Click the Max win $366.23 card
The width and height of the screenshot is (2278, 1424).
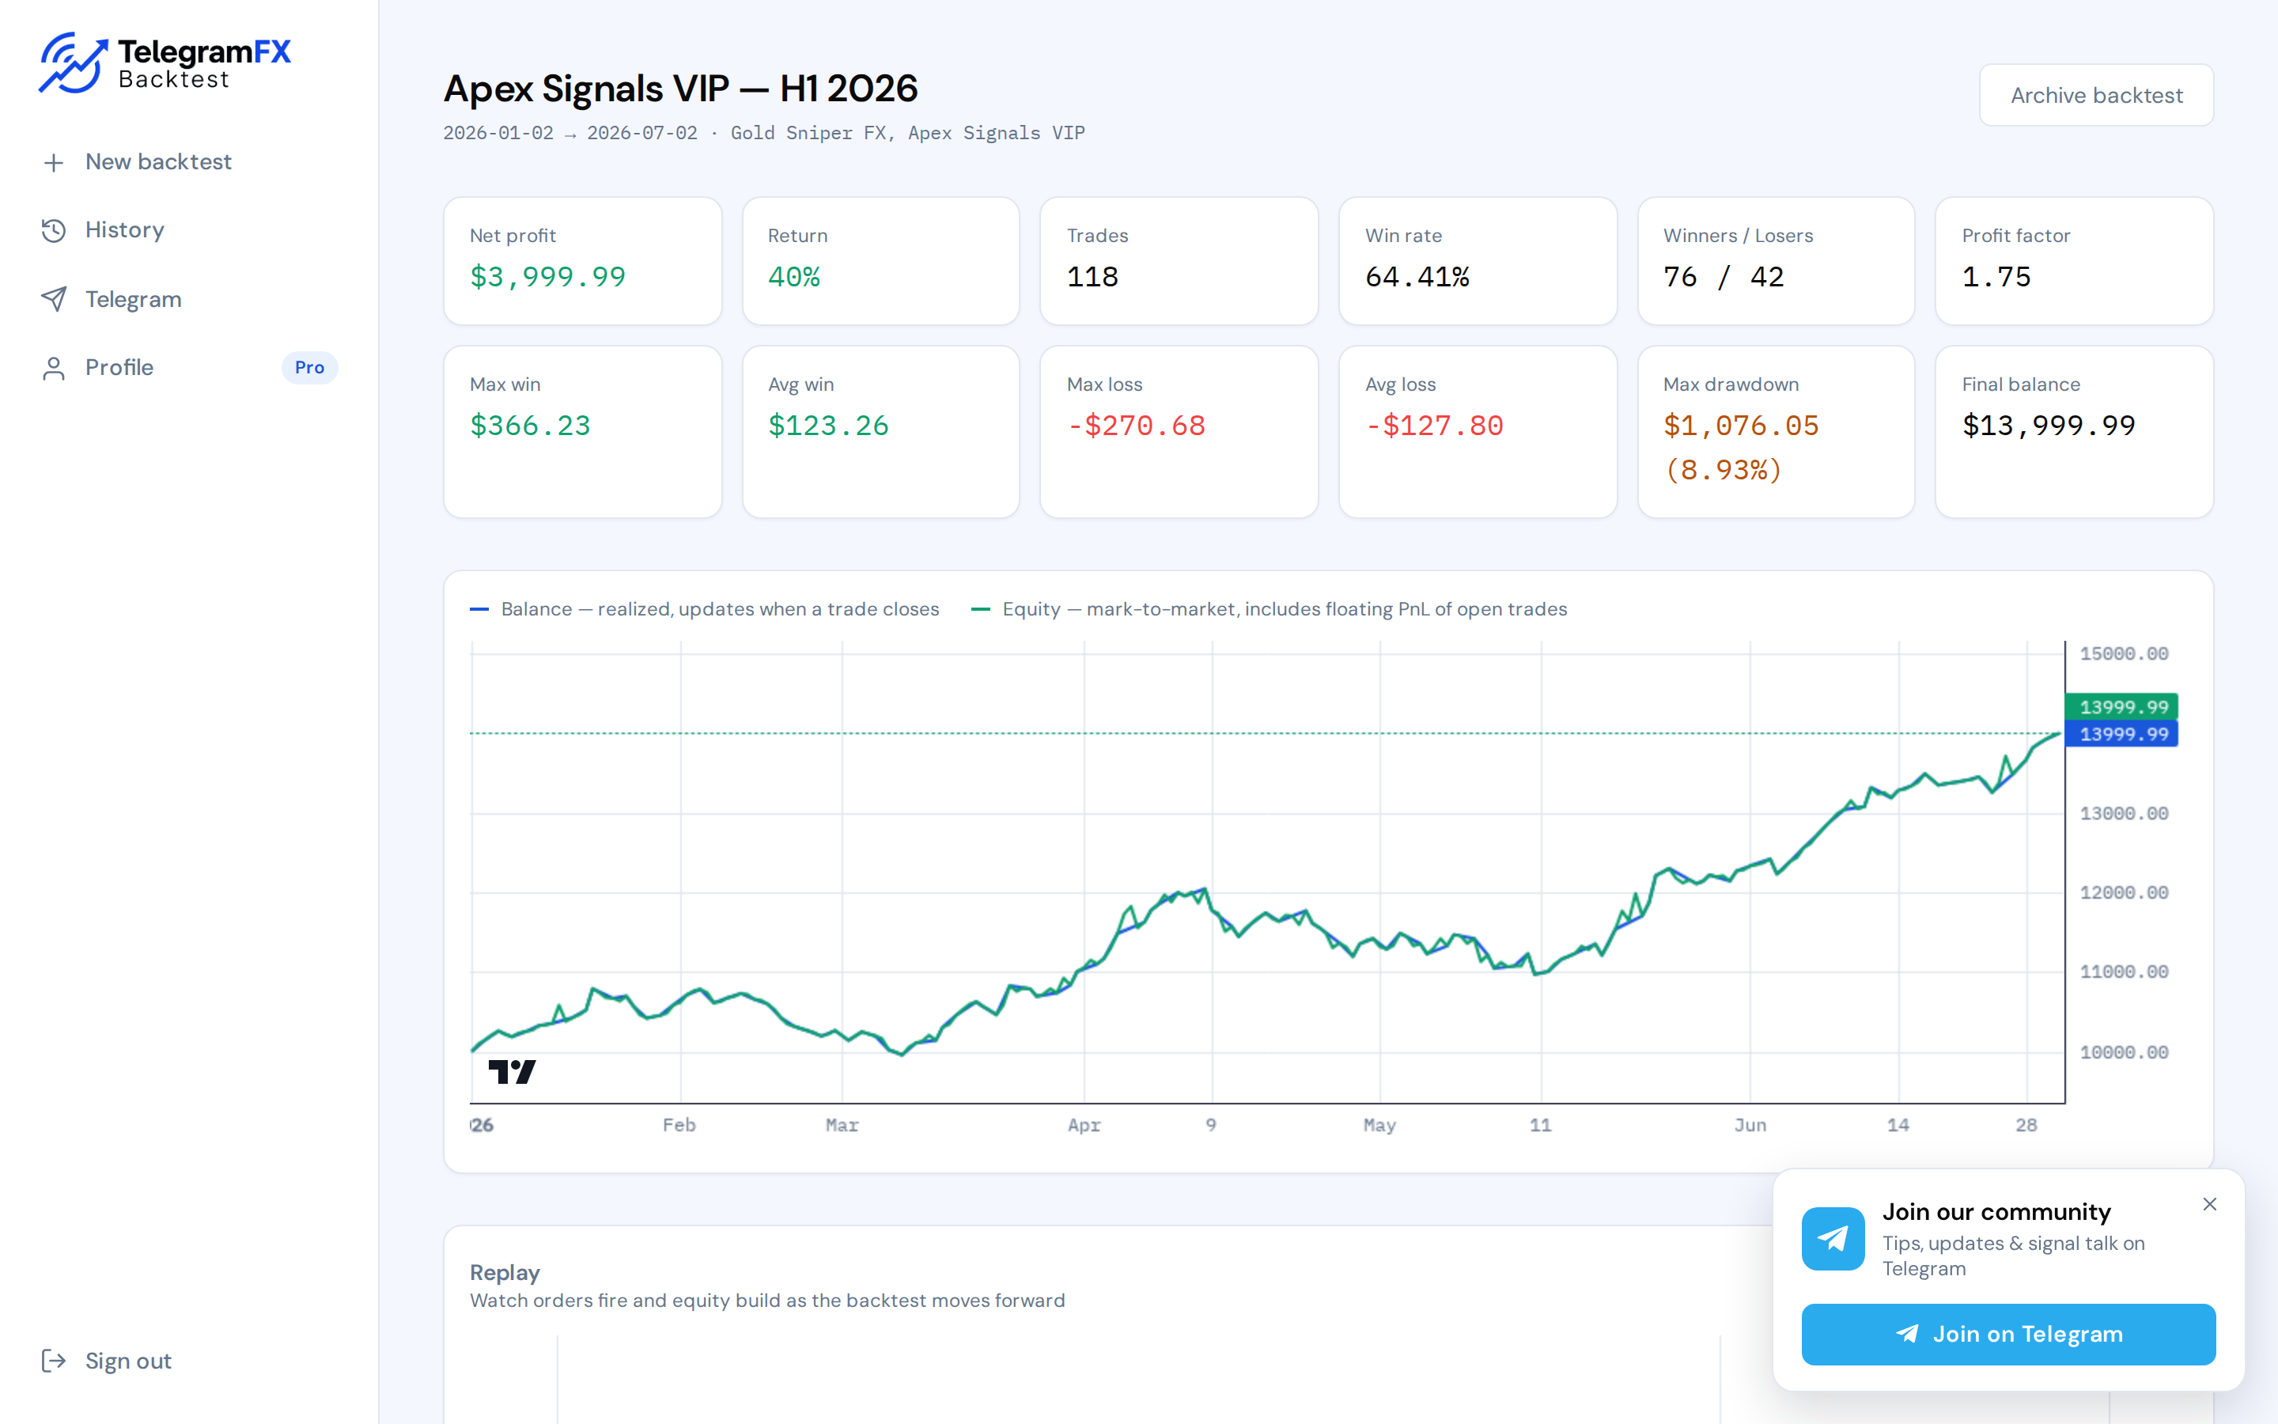(x=583, y=431)
